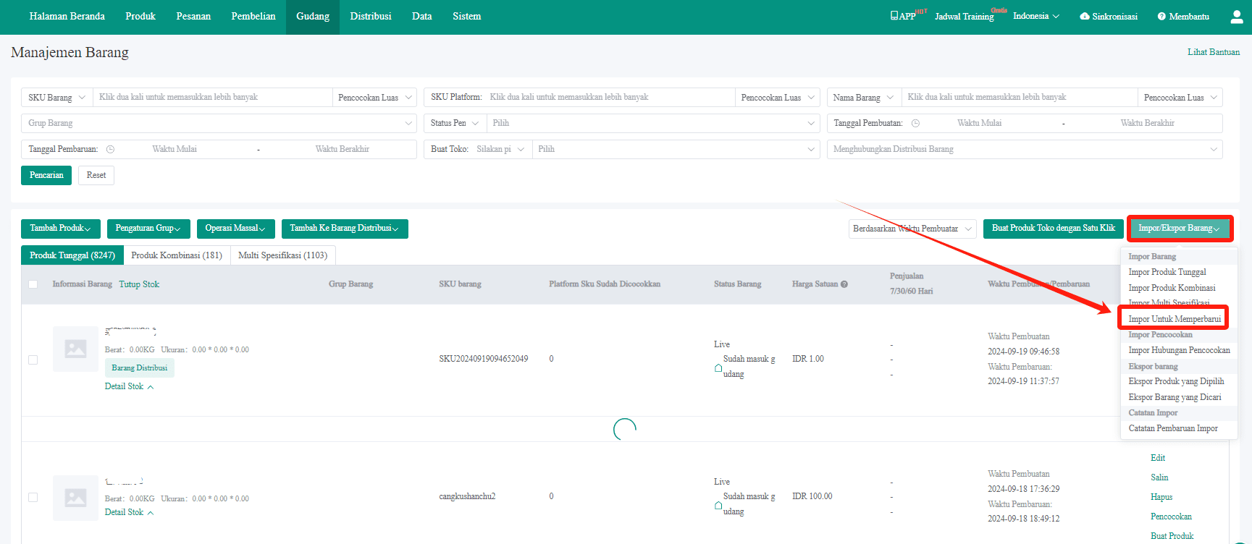This screenshot has height=544, width=1252.
Task: Choose Ekspor Produk yang Dipilih item
Action: point(1176,381)
